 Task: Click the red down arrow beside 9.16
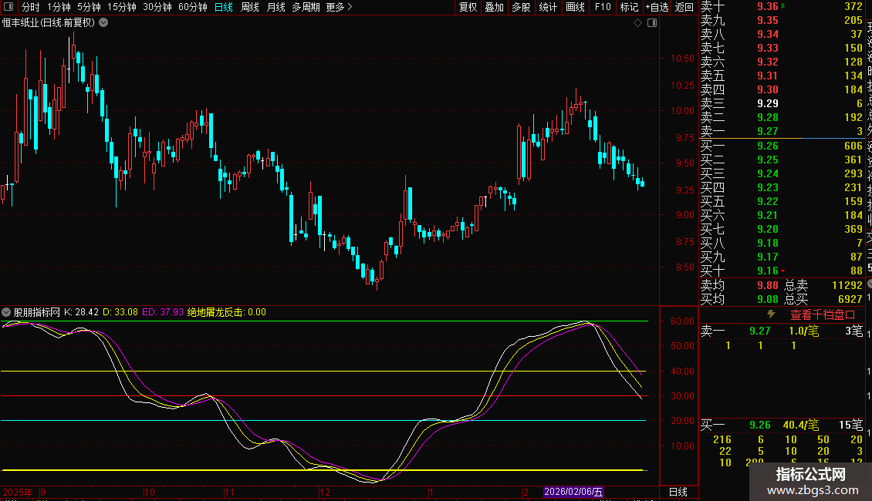pos(783,271)
